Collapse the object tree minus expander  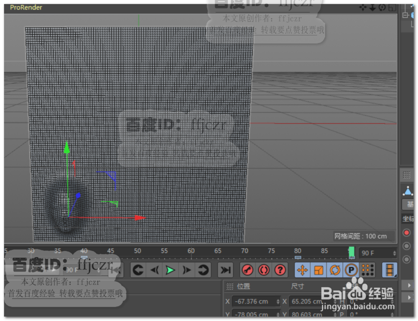[x=405, y=15]
